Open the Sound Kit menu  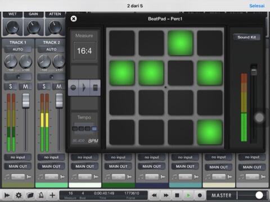[247, 37]
